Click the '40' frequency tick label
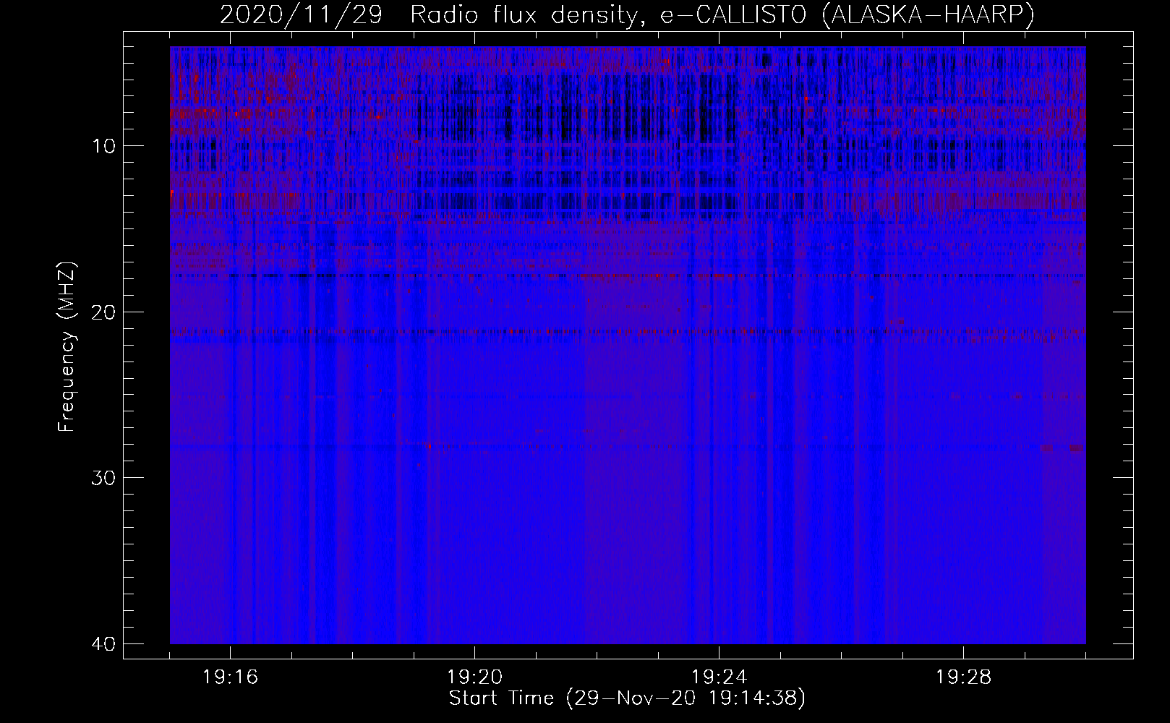 [x=103, y=643]
